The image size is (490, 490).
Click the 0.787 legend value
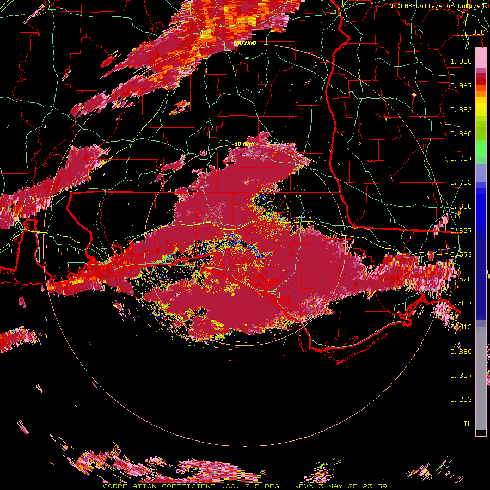click(461, 158)
